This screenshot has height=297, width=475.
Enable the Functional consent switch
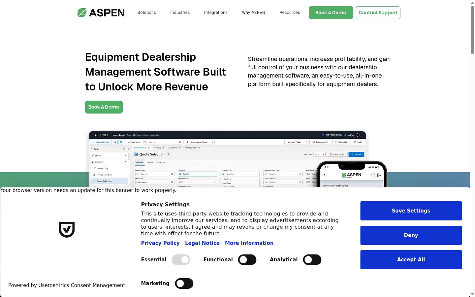247,260
